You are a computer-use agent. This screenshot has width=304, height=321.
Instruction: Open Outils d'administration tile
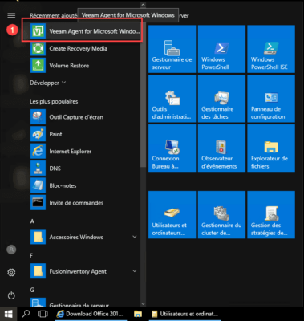pos(172,99)
